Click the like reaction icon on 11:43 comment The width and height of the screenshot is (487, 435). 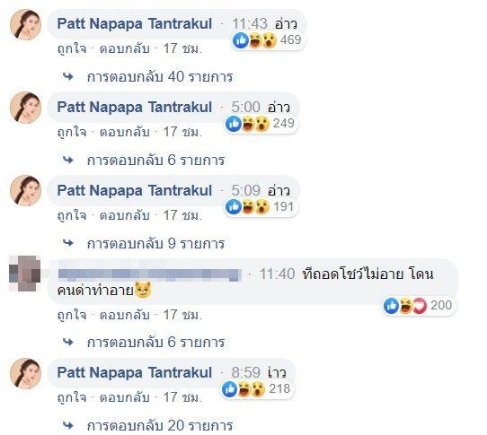[240, 40]
